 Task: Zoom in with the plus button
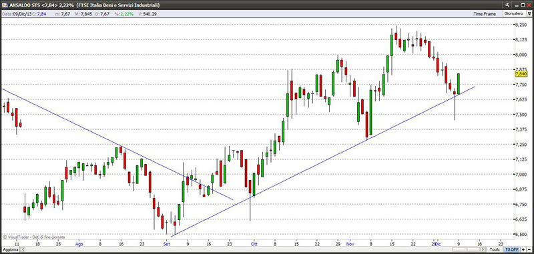click(x=523, y=249)
